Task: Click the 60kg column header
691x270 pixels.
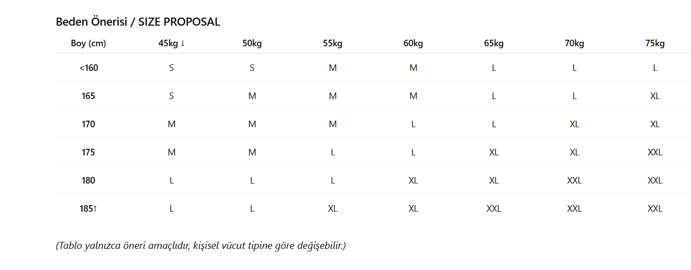Action: [413, 43]
